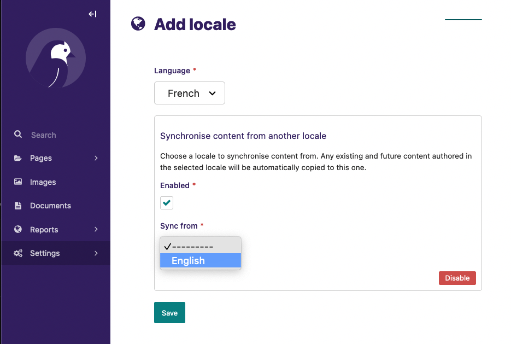Collapse the sidebar with the arrow icon
511x344 pixels.
pyautogui.click(x=93, y=14)
